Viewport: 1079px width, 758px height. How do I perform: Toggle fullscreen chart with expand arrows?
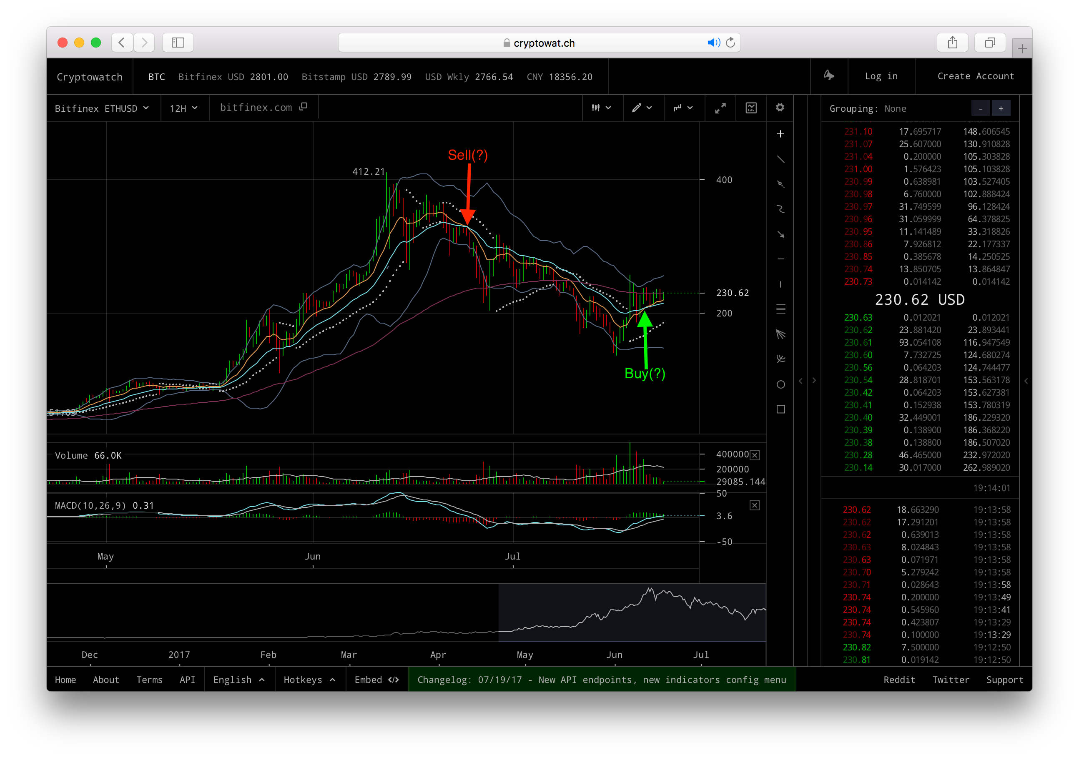click(720, 108)
